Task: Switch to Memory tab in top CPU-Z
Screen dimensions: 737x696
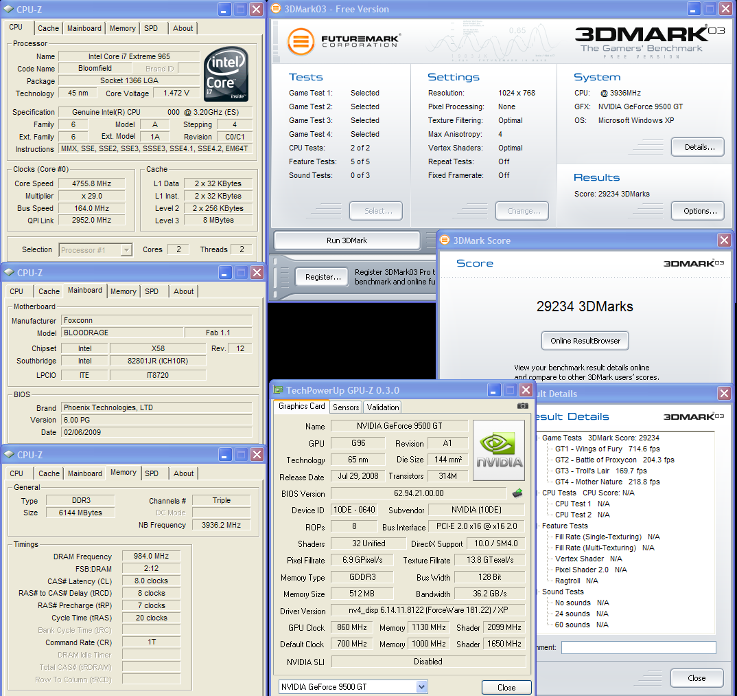Action: [x=123, y=28]
